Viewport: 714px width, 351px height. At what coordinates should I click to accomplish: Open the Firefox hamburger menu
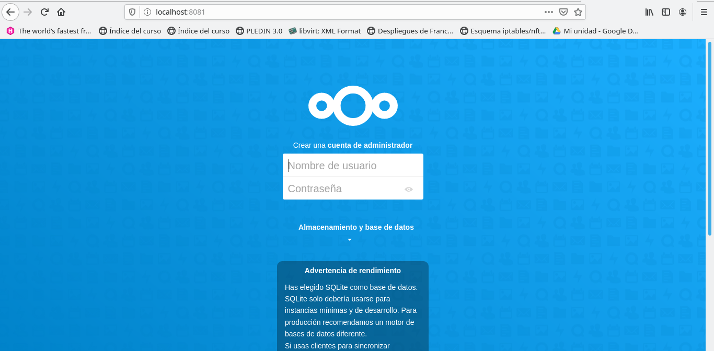click(704, 11)
